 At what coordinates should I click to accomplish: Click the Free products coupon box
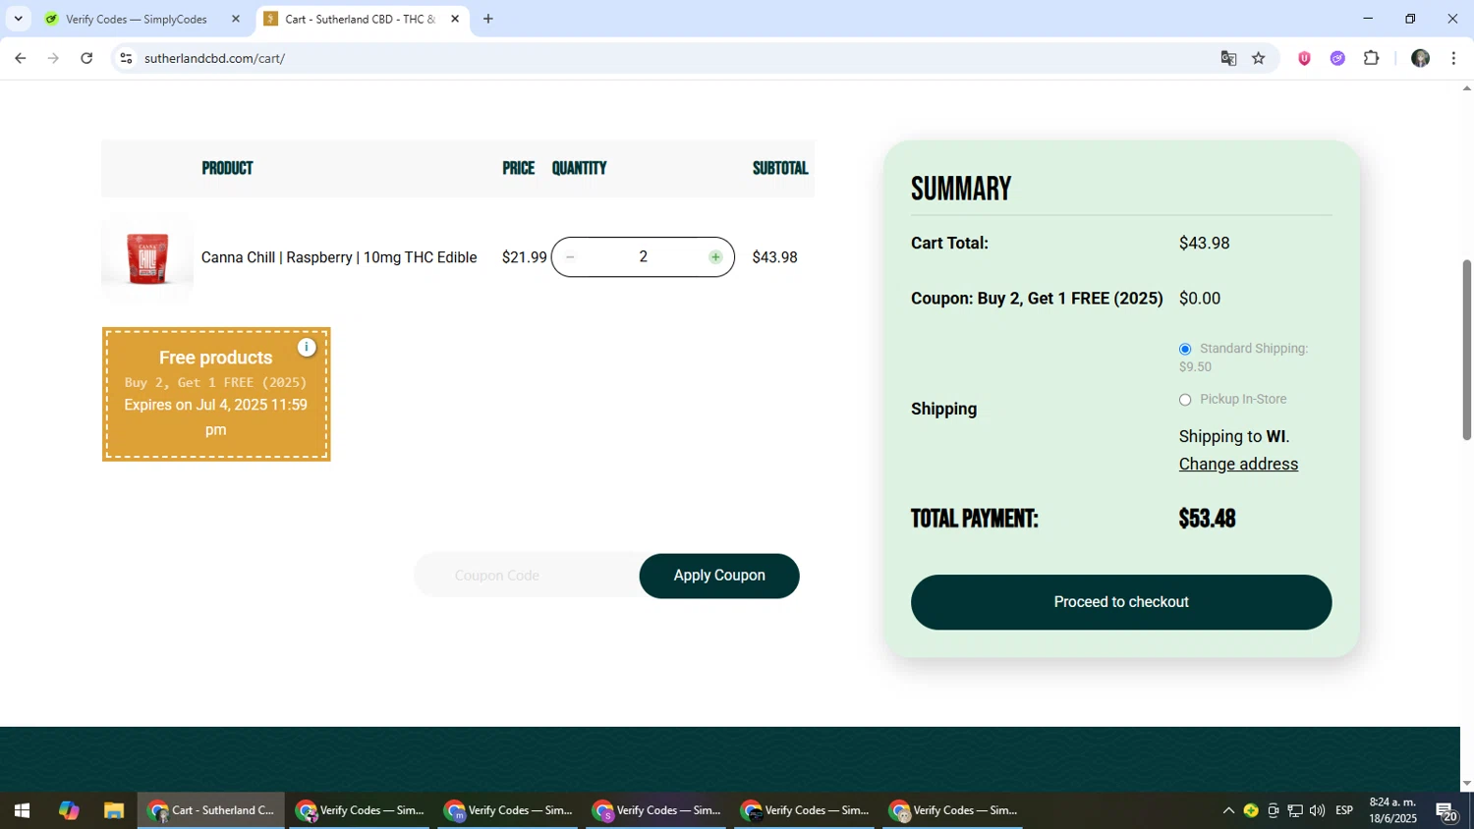216,394
